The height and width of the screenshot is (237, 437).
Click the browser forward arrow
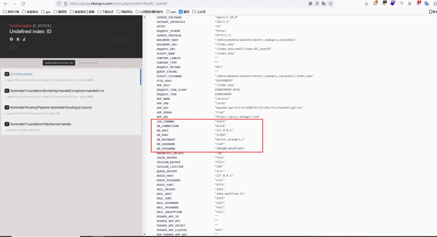click(x=14, y=4)
